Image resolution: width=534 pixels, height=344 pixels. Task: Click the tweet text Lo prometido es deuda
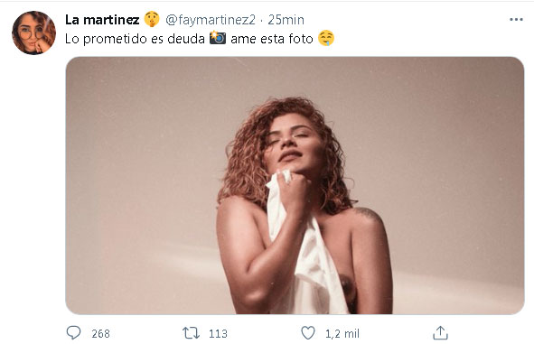(135, 39)
